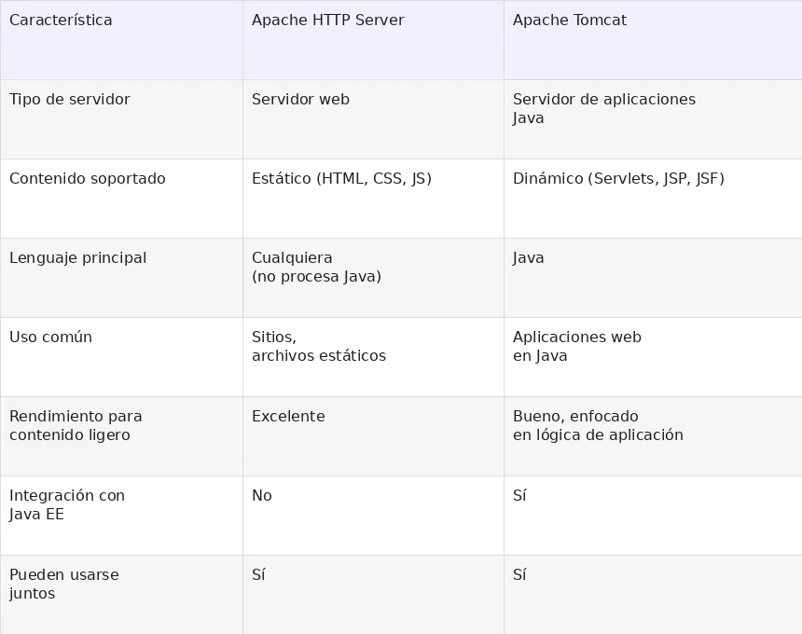The image size is (802, 634).
Task: Select the Estático (HTML, CSS, JS) cell
Action: (373, 199)
